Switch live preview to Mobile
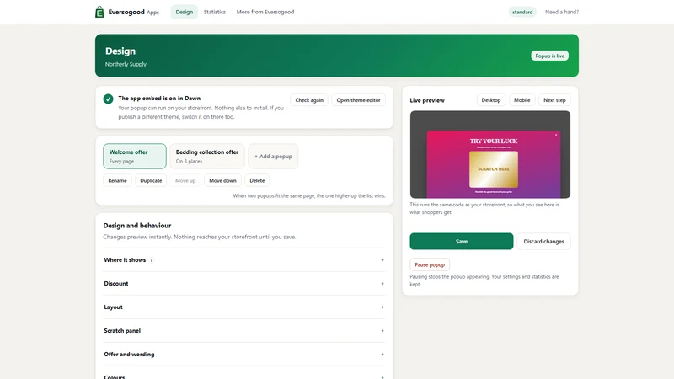Viewport: 674px width, 379px height. 522,100
